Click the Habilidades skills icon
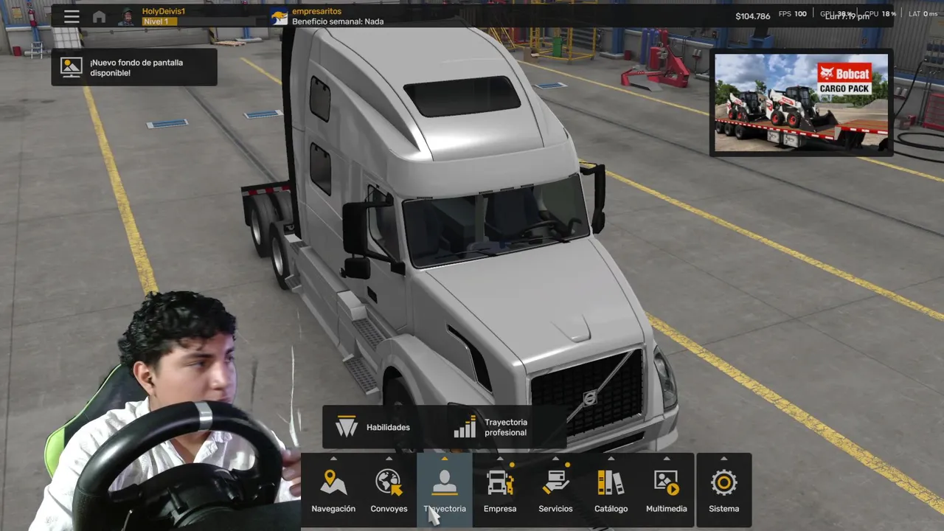This screenshot has width=944, height=531. [x=347, y=427]
